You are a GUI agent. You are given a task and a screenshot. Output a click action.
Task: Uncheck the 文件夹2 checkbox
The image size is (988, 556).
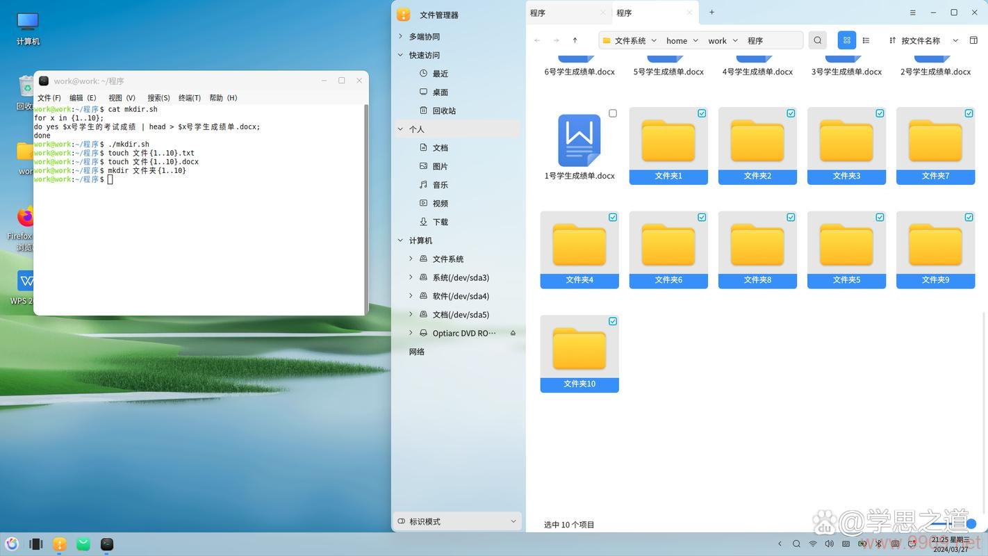pyautogui.click(x=791, y=113)
